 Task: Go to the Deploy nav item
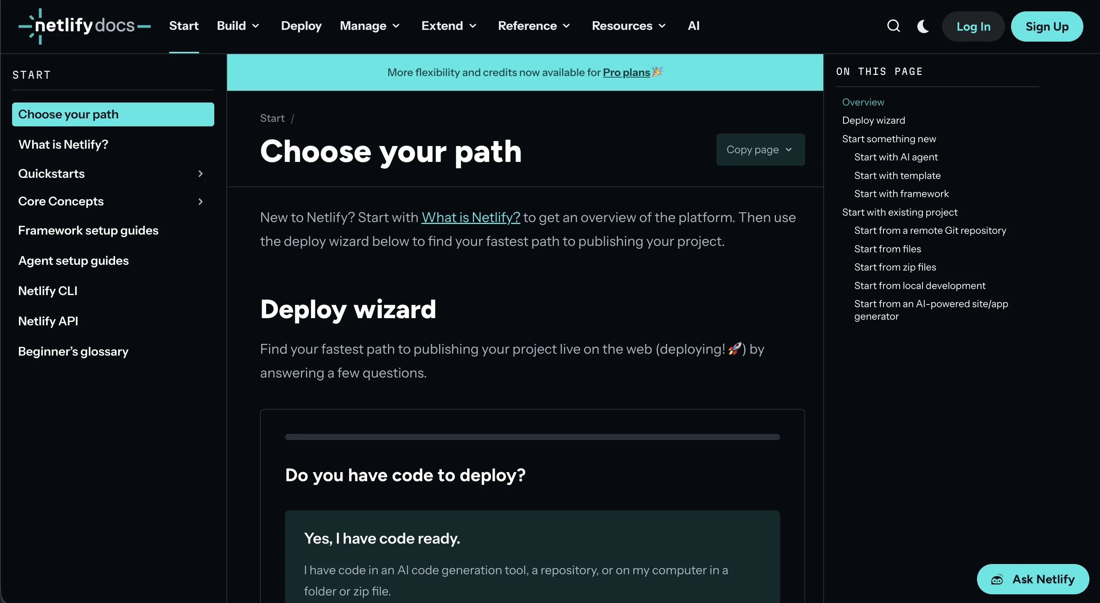coord(301,26)
